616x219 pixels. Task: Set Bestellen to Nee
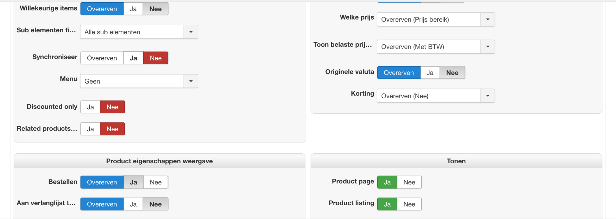point(156,182)
